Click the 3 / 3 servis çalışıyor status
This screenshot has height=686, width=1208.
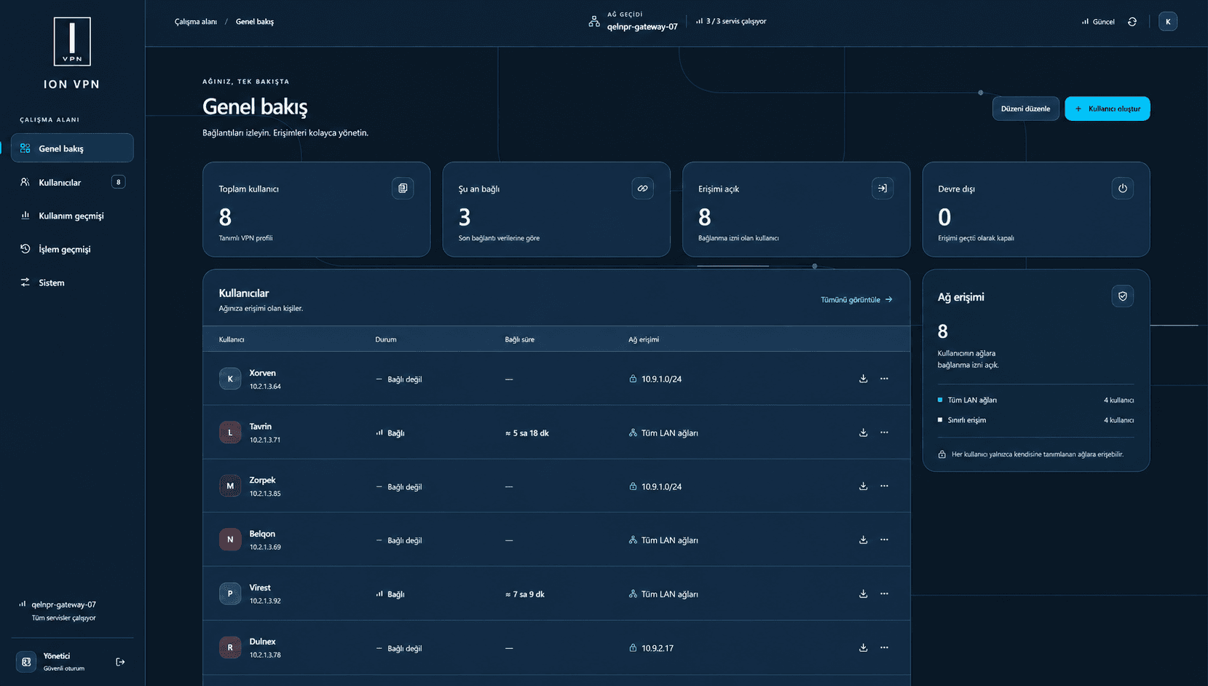coord(731,21)
